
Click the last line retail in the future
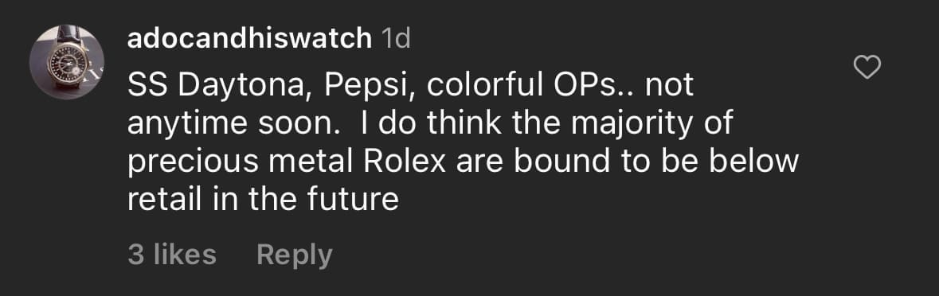(x=263, y=200)
